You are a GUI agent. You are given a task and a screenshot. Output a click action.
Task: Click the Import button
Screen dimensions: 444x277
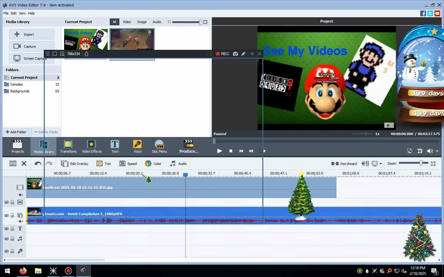32,34
